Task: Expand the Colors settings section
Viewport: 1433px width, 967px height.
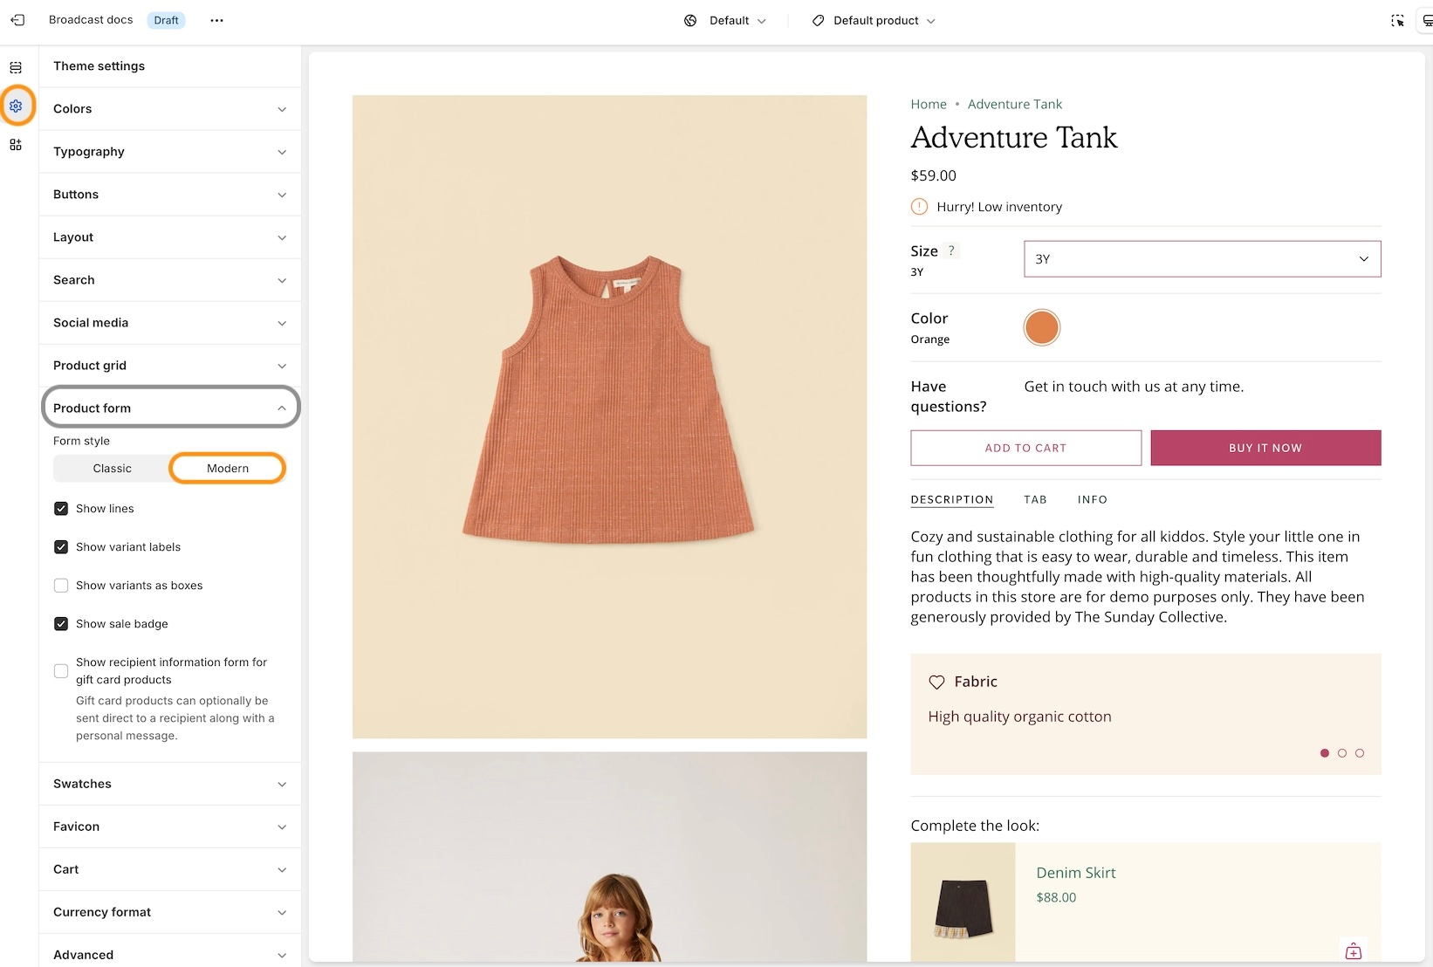Action: [x=170, y=109]
